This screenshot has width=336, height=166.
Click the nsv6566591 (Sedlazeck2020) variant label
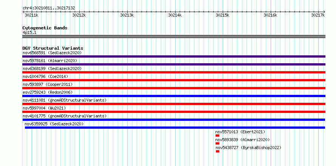(x=52, y=53)
